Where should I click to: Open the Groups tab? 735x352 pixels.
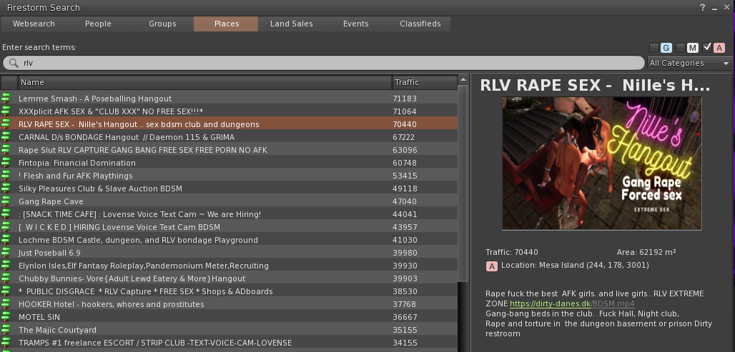coord(162,24)
